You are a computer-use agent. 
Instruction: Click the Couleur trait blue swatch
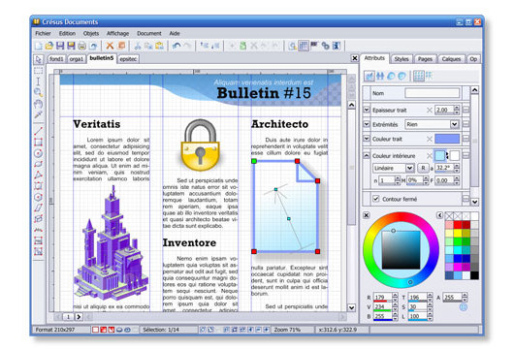447,139
